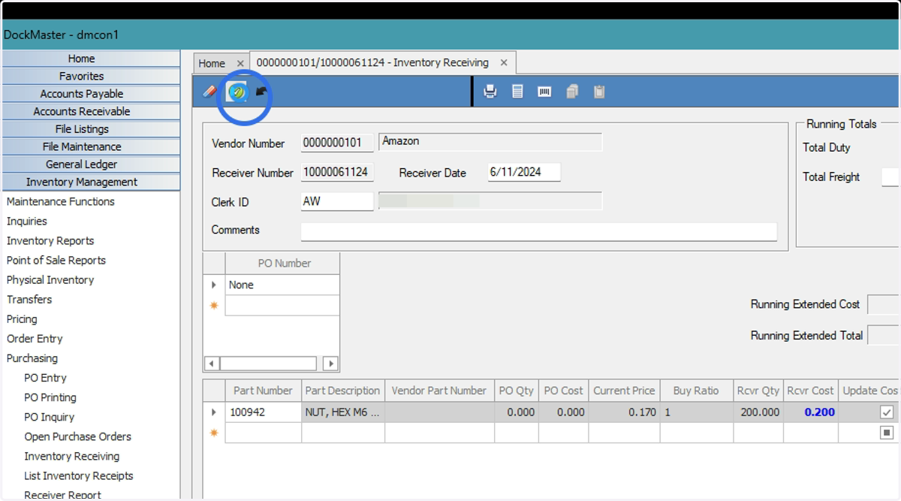901x501 pixels.
Task: Toggle Update Cost checkbox in new row
Action: [887, 433]
